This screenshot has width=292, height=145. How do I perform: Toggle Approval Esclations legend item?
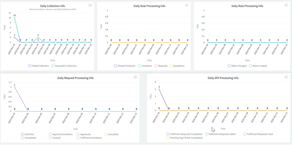tap(61, 134)
